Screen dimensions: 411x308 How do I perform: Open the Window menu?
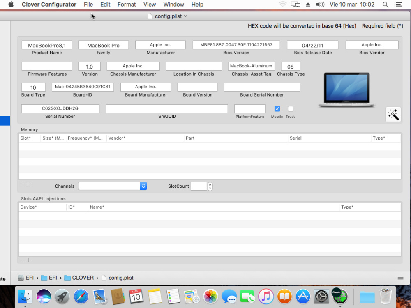tap(173, 5)
